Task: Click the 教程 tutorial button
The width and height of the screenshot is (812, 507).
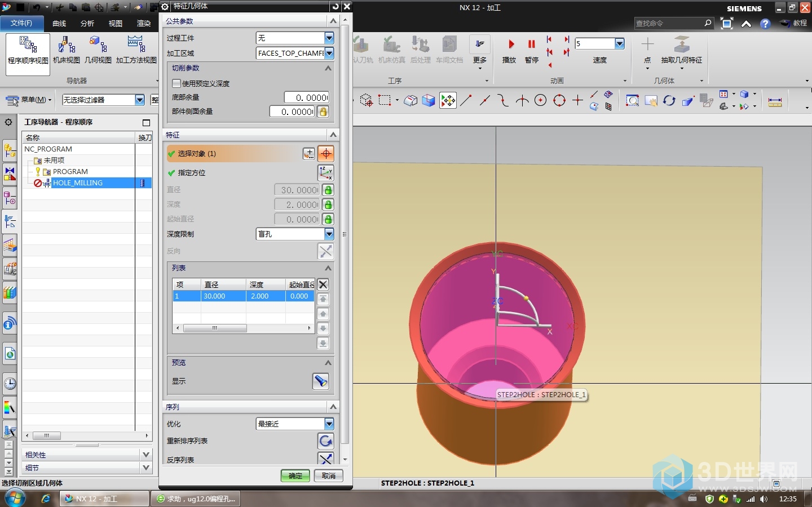Action: click(794, 23)
